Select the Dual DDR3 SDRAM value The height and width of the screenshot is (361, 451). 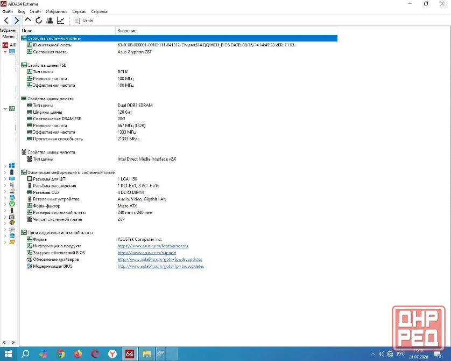(135, 106)
